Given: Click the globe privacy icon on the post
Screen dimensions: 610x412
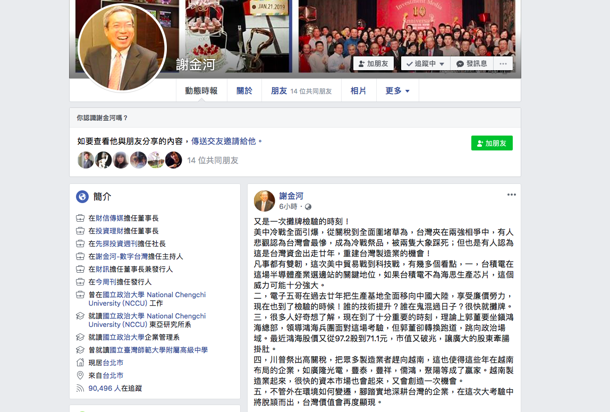Looking at the screenshot, I should coord(308,207).
